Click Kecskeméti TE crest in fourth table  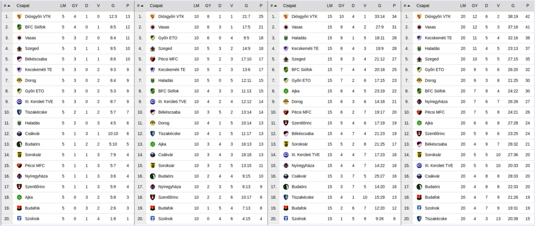420,38
